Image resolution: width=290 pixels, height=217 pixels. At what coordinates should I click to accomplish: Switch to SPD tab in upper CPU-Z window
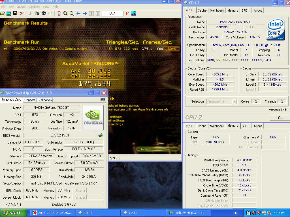244,10
